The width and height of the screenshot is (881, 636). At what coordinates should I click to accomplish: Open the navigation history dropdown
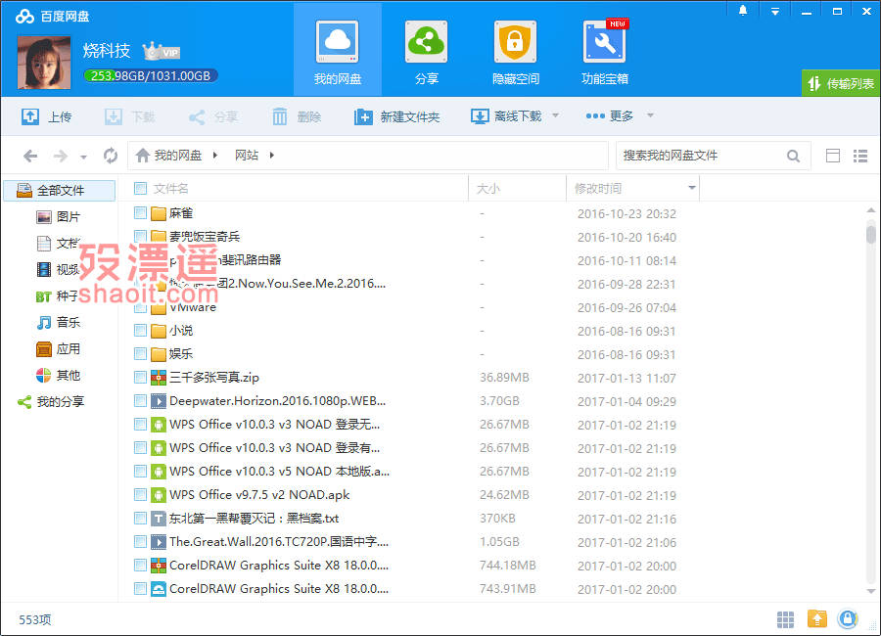(x=83, y=158)
